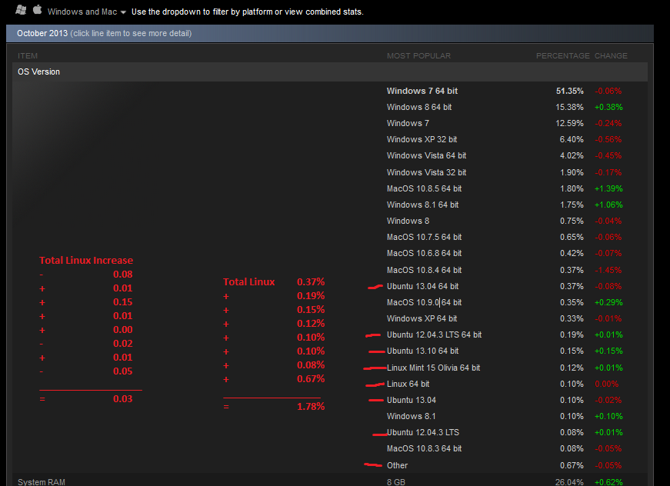The height and width of the screenshot is (486, 670).
Task: Click MacOS 10.8.5 64 bit
Action: [424, 188]
